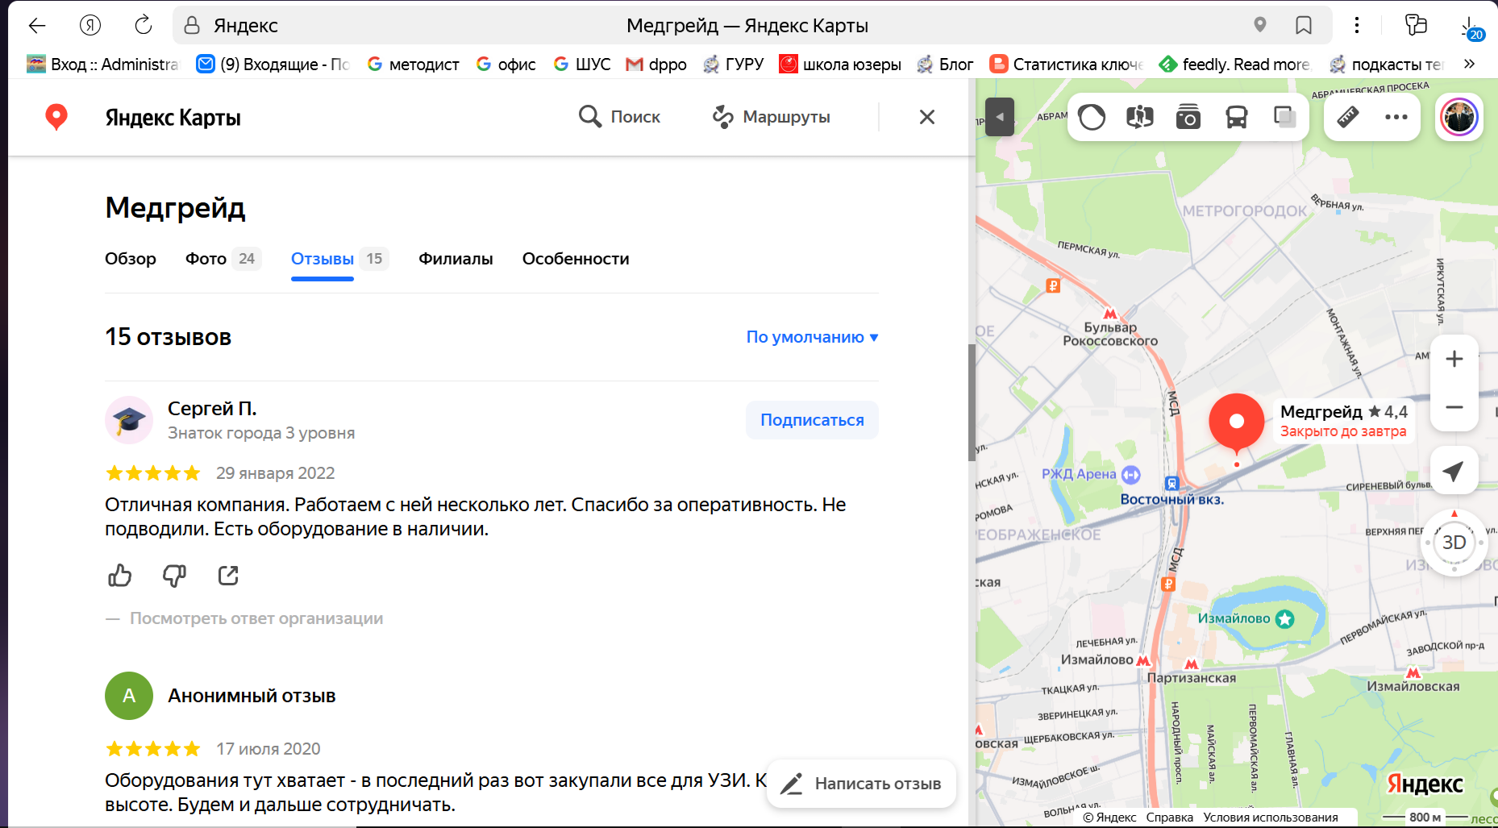The width and height of the screenshot is (1498, 828).
Task: Expand 'По умолчанию' sort dropdown
Action: click(x=812, y=337)
